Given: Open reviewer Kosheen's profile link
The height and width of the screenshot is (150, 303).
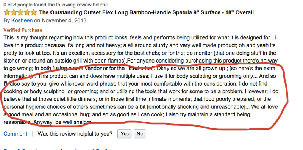Looking at the screenshot, I should tap(22, 21).
